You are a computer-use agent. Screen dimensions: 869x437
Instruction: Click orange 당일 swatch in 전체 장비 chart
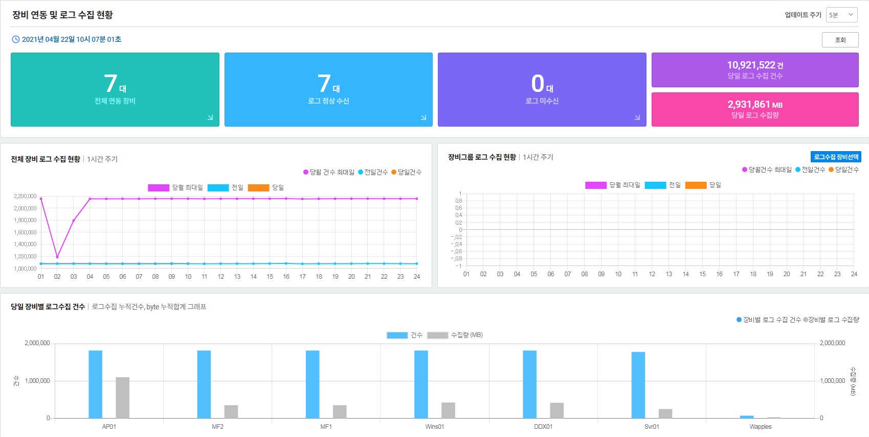pos(258,188)
